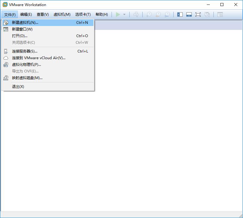This screenshot has height=218, width=243.
Task: Open the 查看 menu
Action: 42,14
